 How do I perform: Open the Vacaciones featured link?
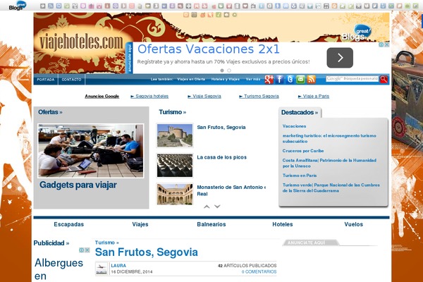click(x=294, y=126)
